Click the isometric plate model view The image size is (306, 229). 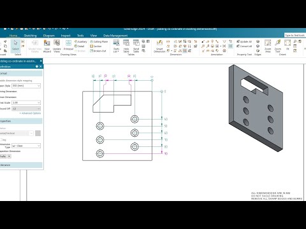tap(256, 108)
